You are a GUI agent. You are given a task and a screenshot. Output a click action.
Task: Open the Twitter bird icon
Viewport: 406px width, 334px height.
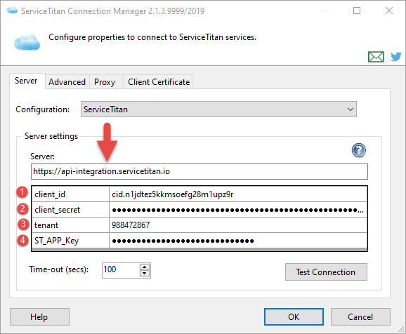(396, 56)
